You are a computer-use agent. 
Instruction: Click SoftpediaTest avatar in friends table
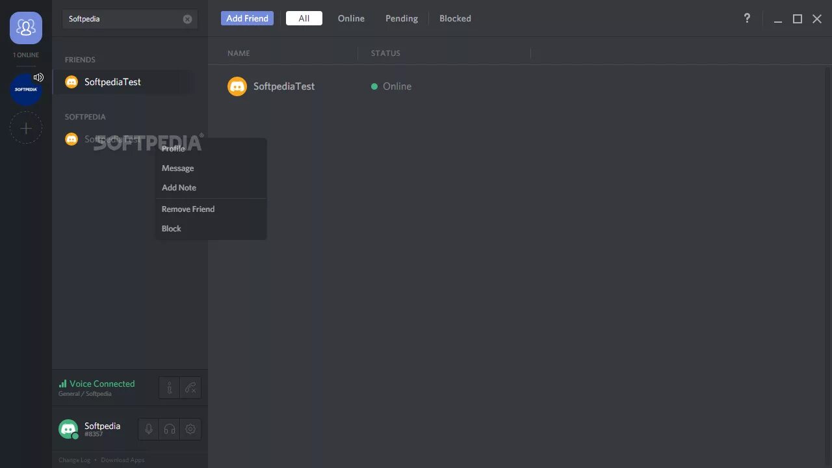point(237,86)
